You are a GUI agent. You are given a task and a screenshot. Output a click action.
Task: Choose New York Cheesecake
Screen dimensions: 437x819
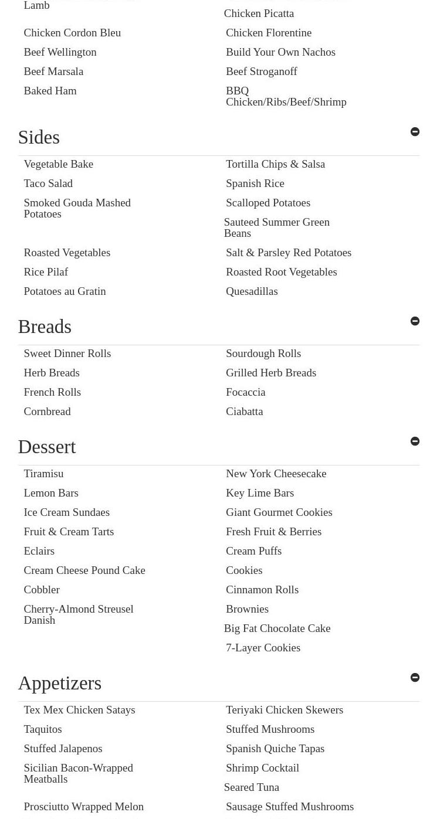pos(276,474)
